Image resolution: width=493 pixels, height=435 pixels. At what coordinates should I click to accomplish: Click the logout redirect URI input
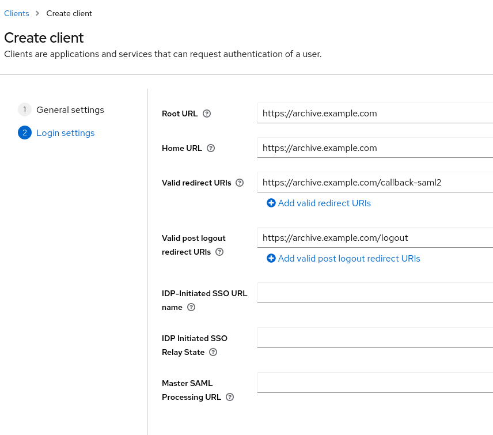[374, 238]
